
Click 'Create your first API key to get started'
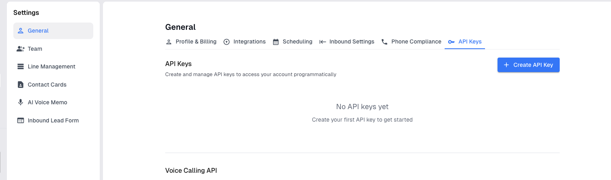[362, 120]
